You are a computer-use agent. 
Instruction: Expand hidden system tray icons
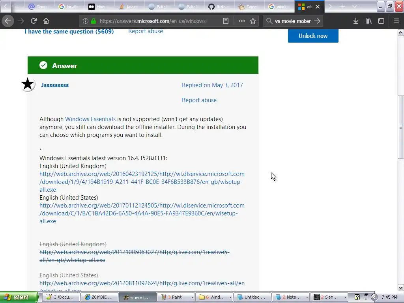click(374, 297)
